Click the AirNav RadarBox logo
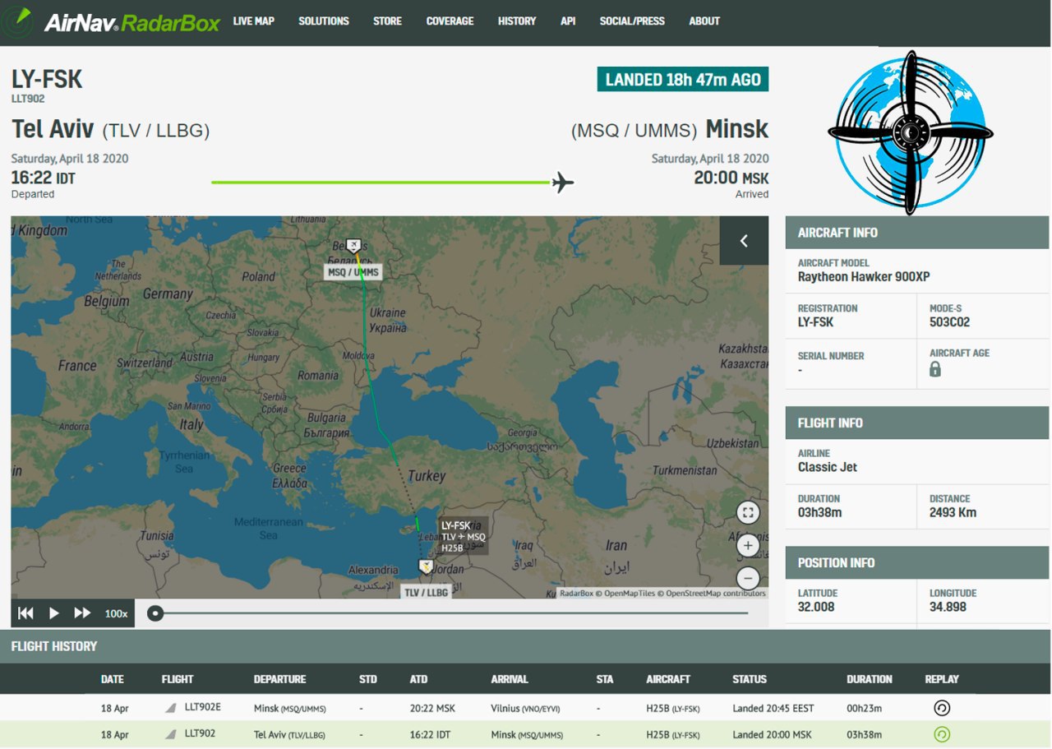 pyautogui.click(x=113, y=21)
